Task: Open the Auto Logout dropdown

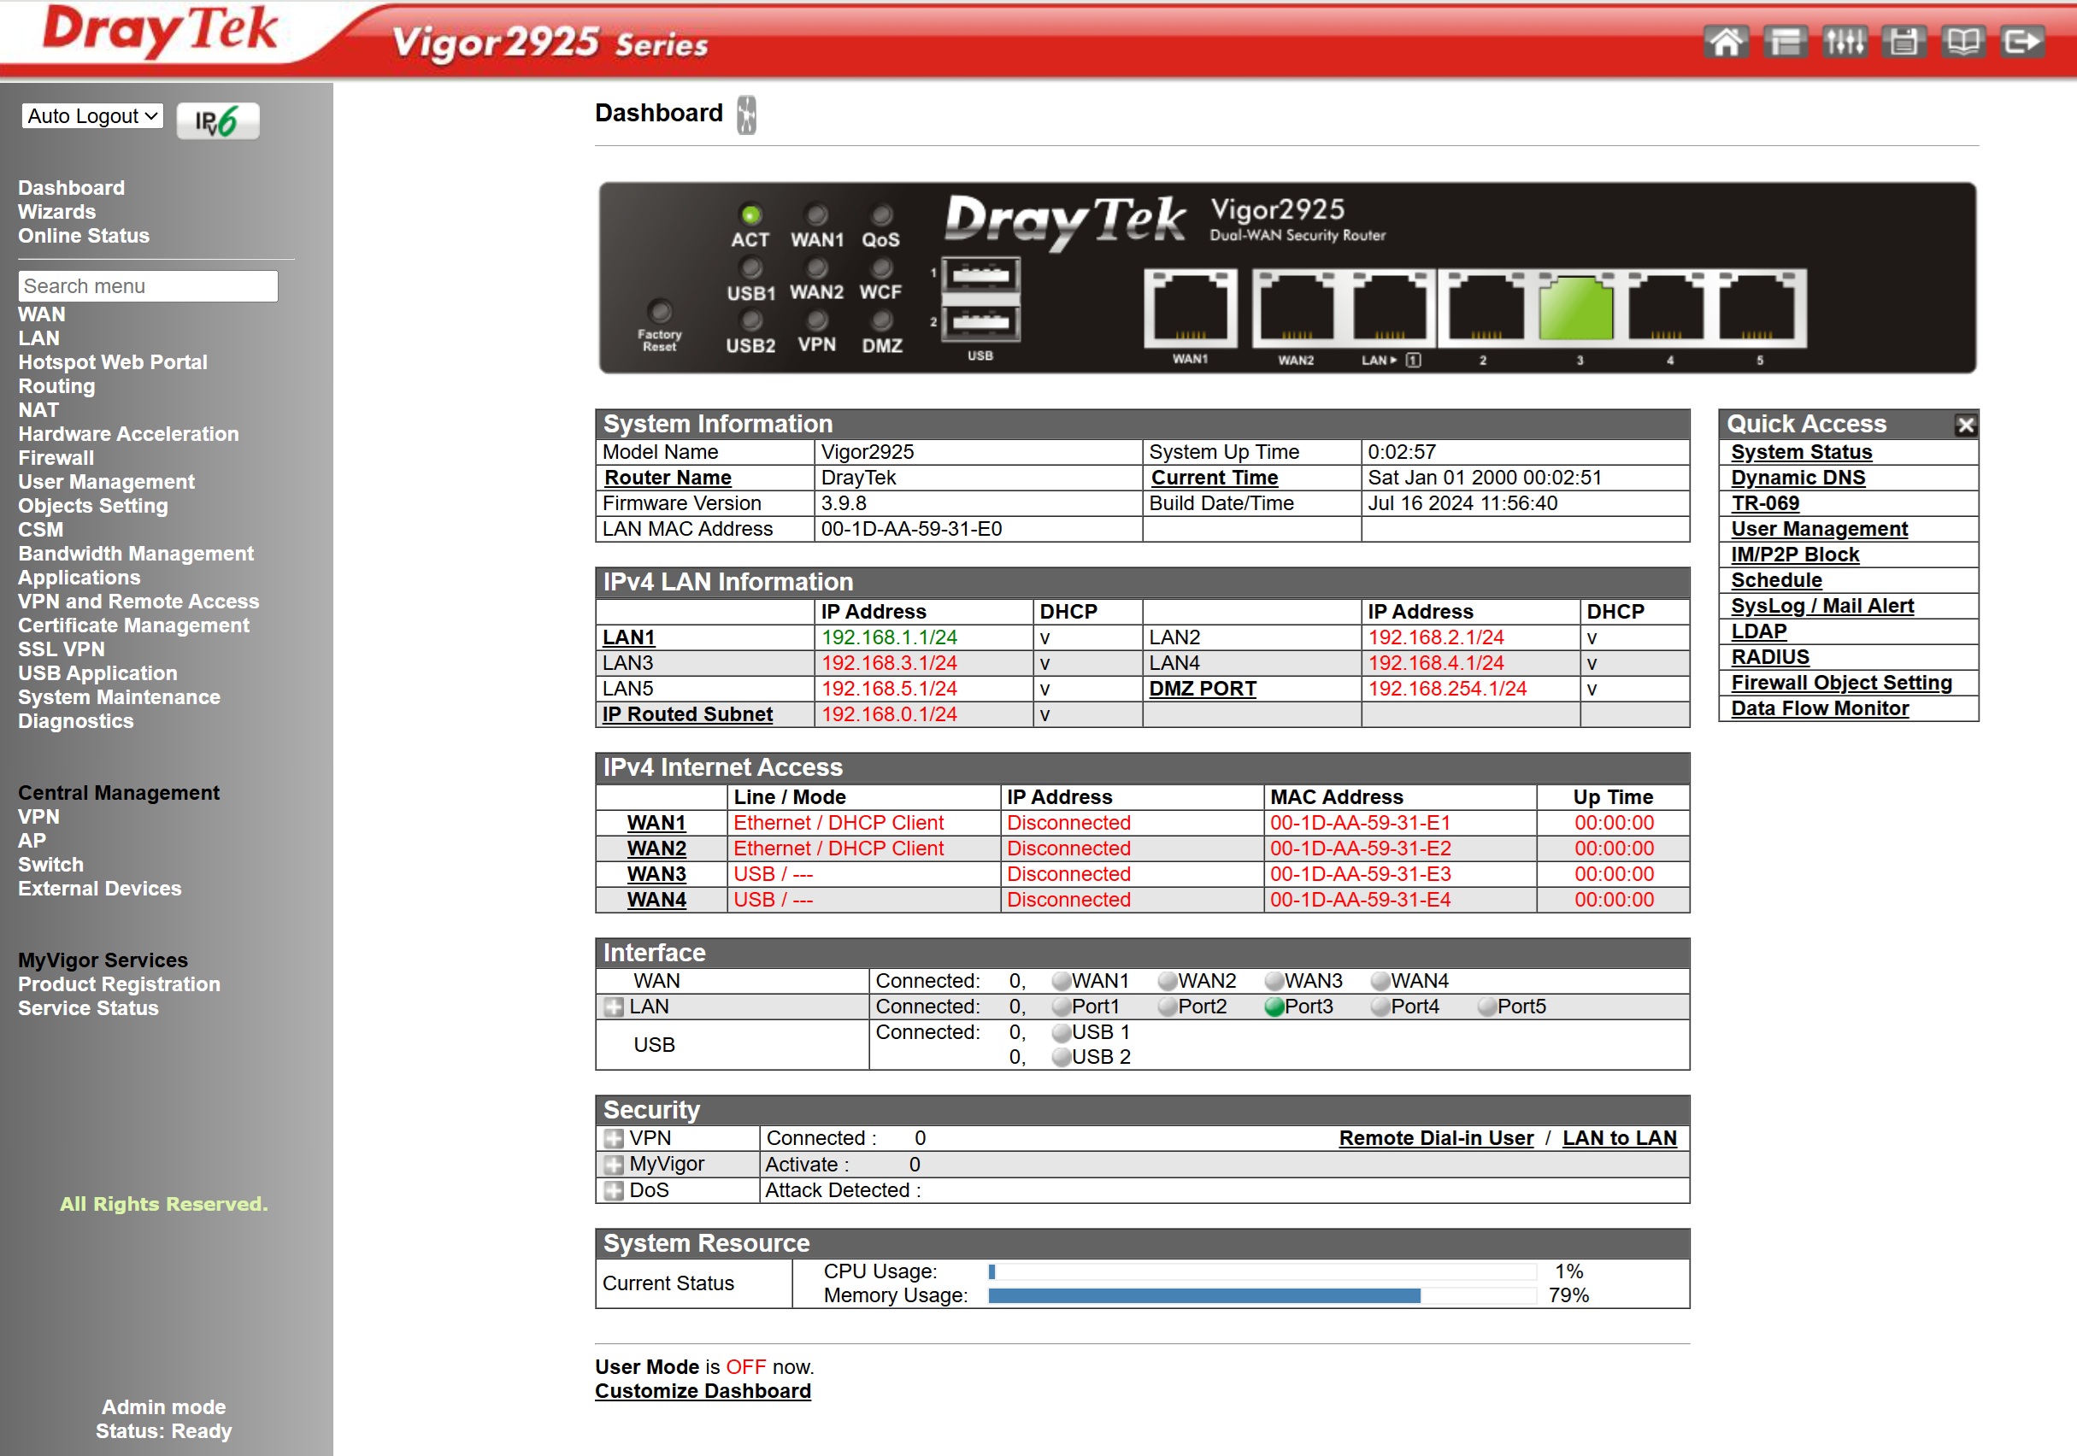Action: tap(92, 115)
